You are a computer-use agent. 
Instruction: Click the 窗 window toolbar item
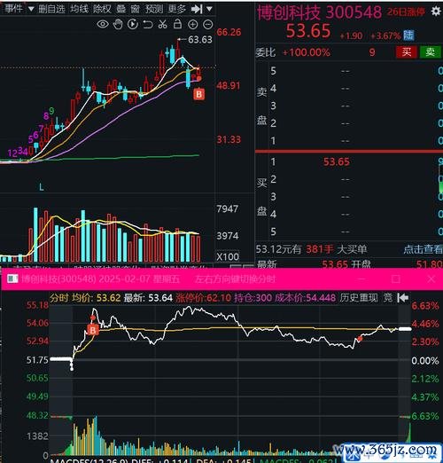[x=135, y=9]
